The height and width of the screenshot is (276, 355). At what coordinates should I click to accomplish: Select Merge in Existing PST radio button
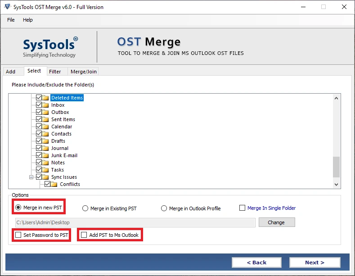[x=85, y=208]
